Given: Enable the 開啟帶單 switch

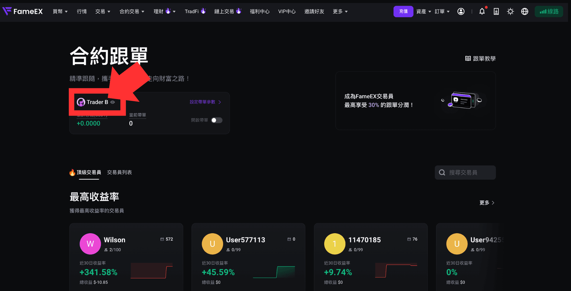Looking at the screenshot, I should click(216, 120).
